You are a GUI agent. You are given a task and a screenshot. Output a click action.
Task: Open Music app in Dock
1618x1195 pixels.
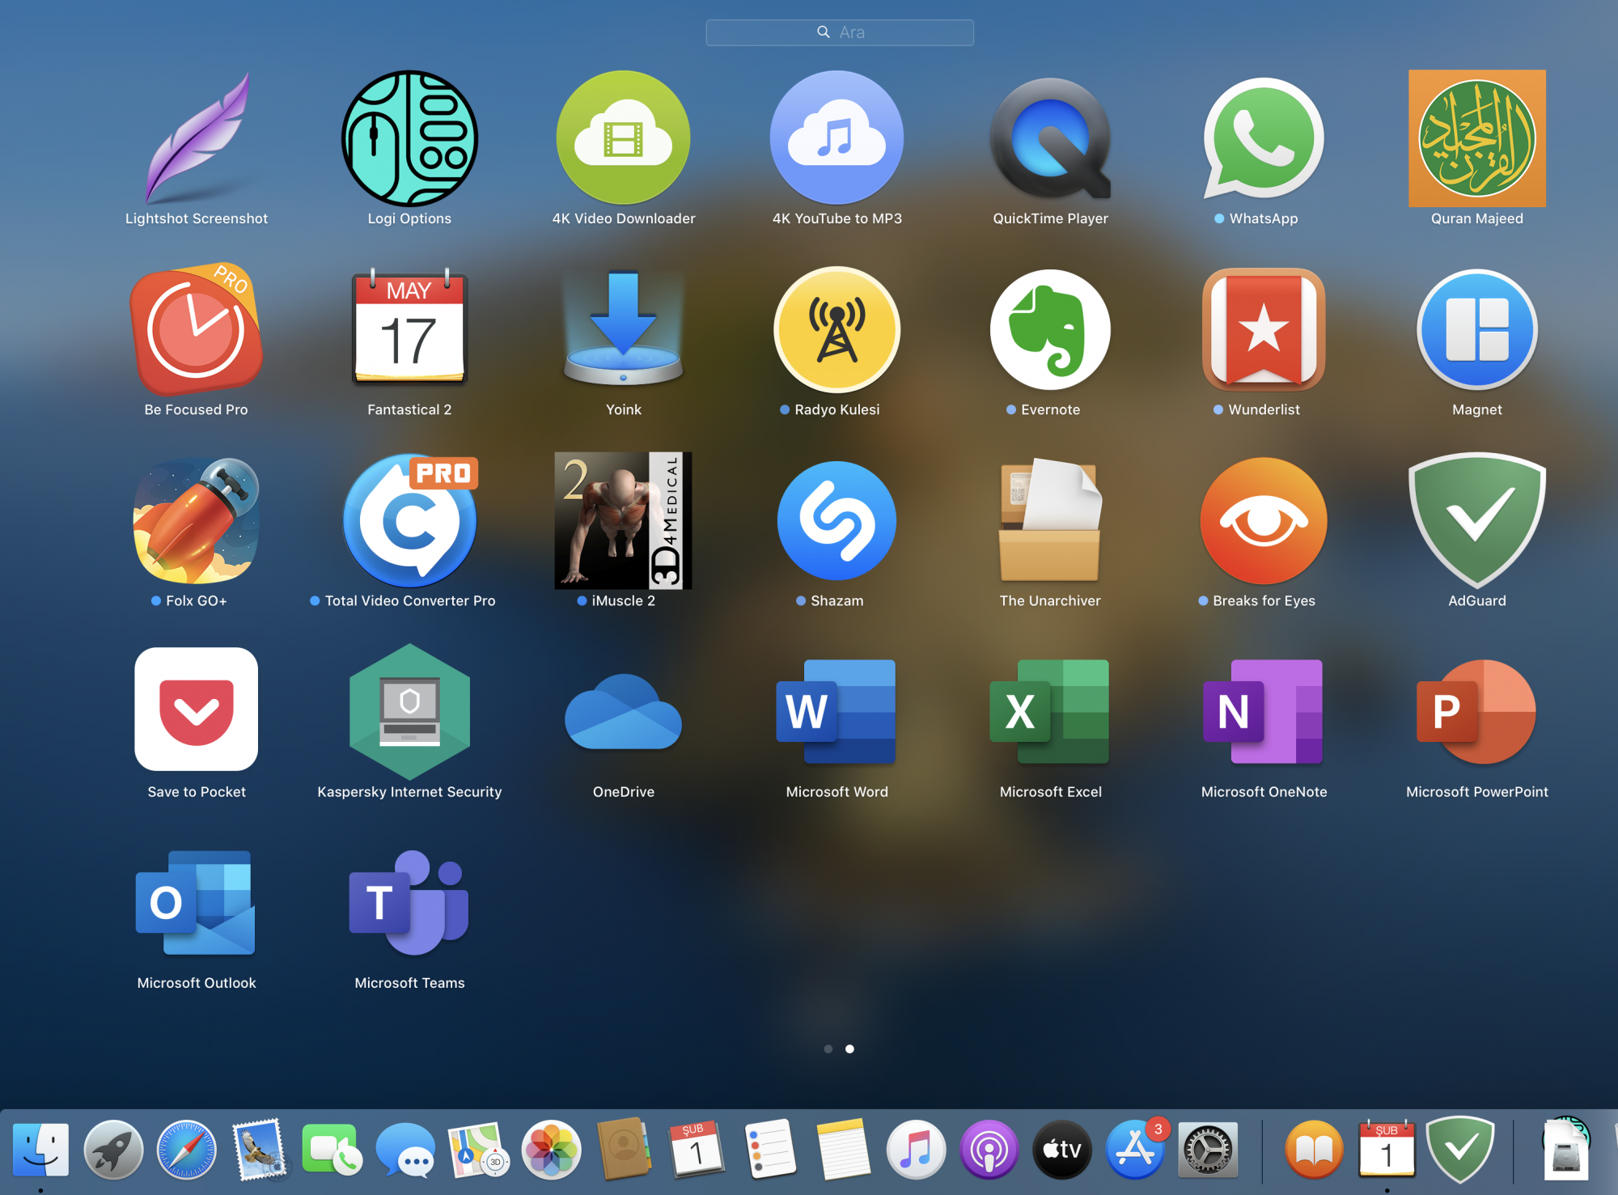click(x=916, y=1150)
